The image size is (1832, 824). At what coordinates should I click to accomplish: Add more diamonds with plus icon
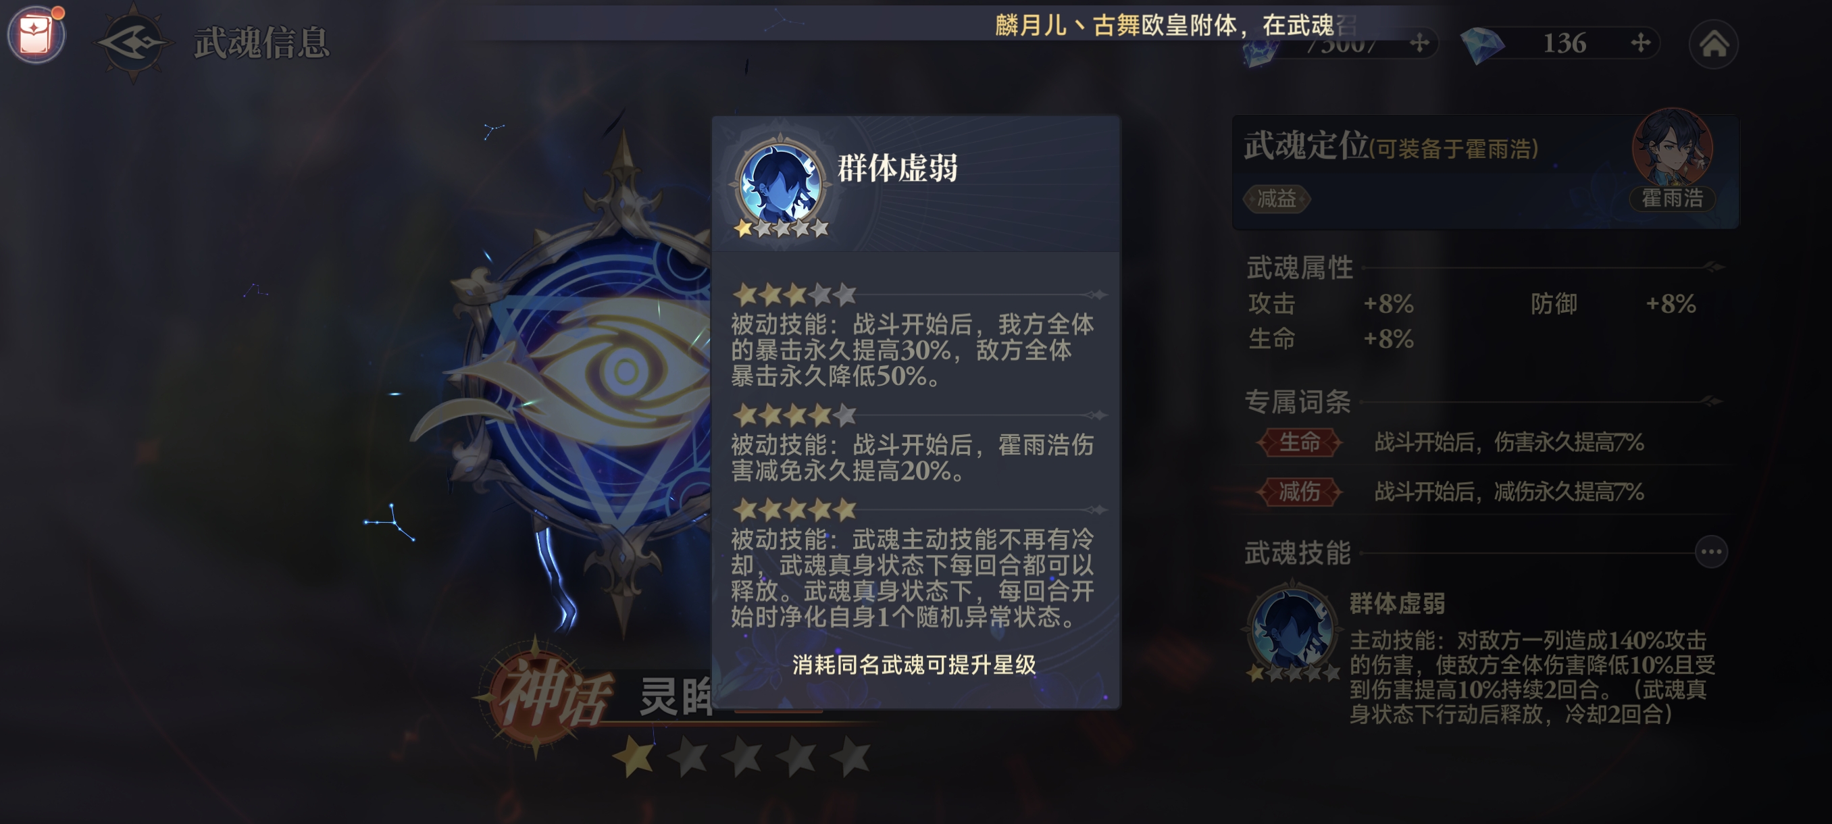(1641, 43)
